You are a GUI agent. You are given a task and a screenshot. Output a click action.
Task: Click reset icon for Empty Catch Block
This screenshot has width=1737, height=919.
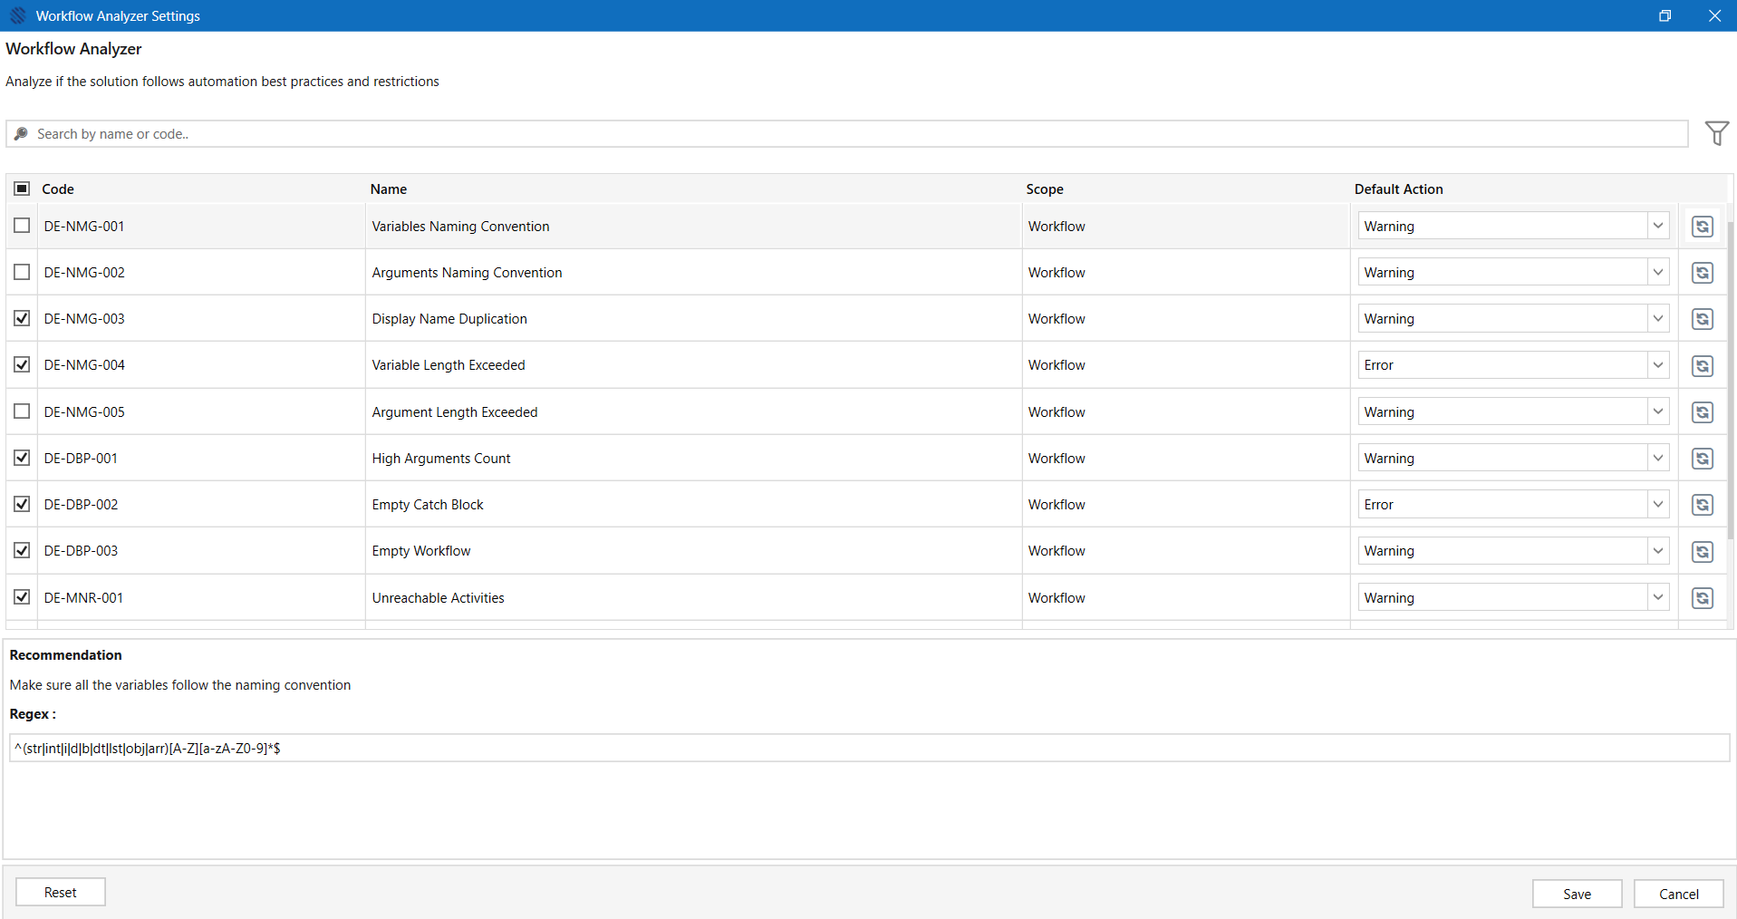point(1703,505)
